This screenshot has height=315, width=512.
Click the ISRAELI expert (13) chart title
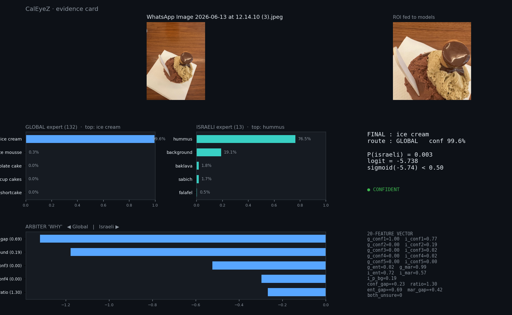(x=220, y=127)
